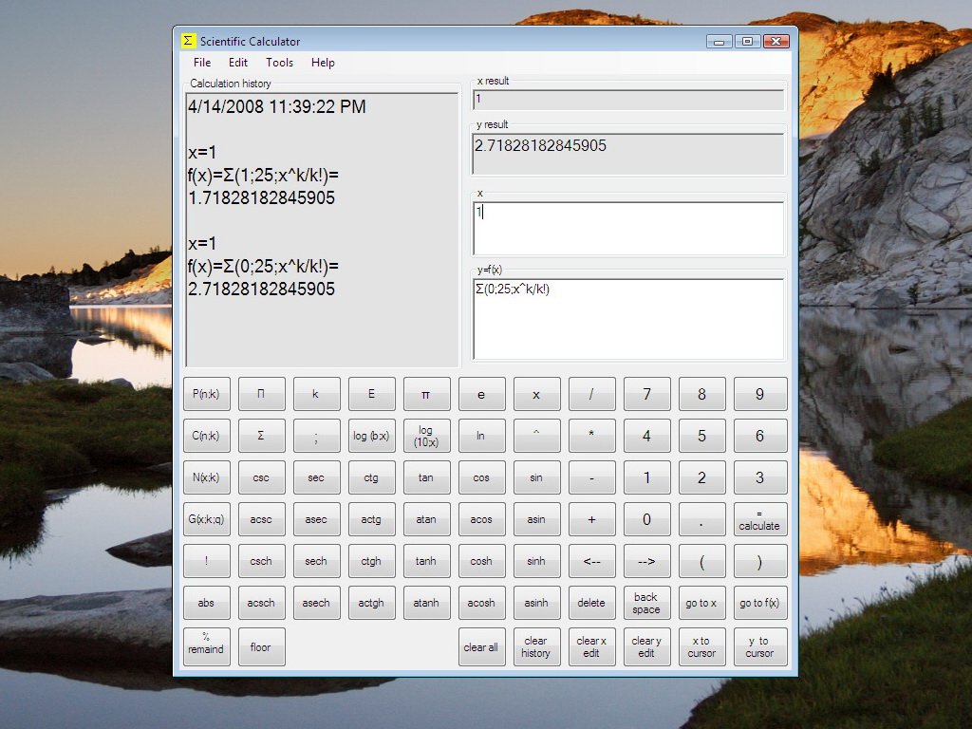Click digit 3 key
Viewport: 972px width, 729px height.
click(x=760, y=477)
